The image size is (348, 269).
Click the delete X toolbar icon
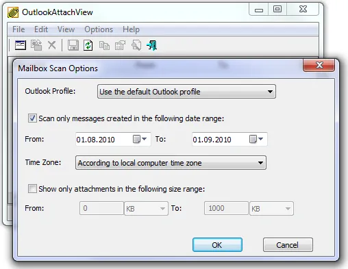52,45
